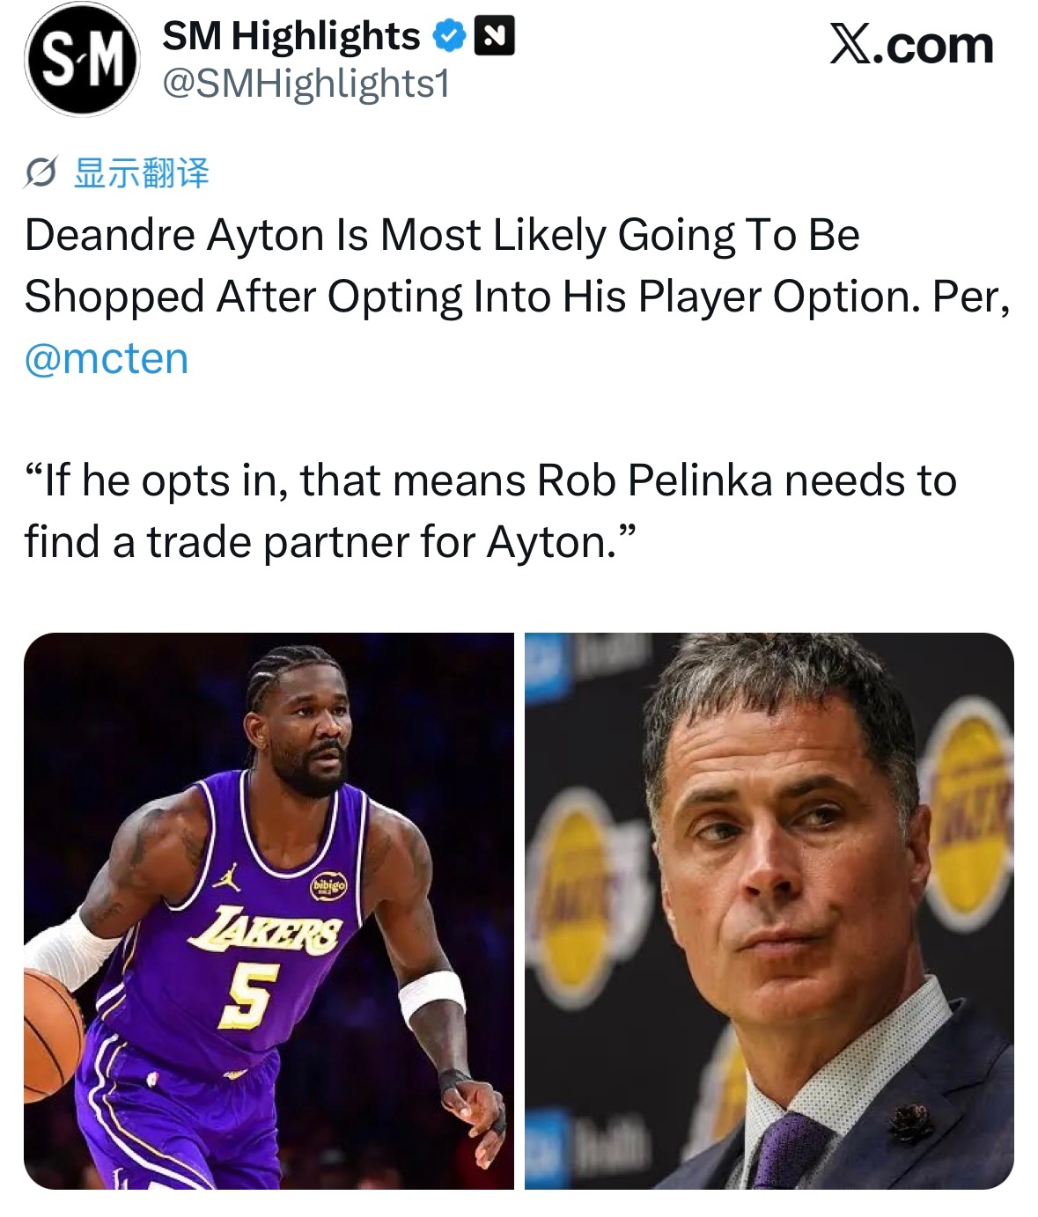Click the bibigo sponsor patch on jersey
Image resolution: width=1038 pixels, height=1217 pixels.
[328, 886]
